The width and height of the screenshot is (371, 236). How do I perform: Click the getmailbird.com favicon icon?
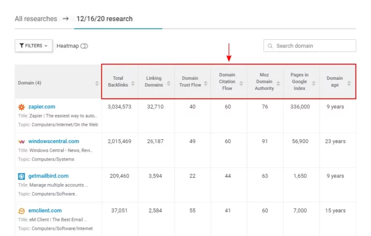pos(22,177)
